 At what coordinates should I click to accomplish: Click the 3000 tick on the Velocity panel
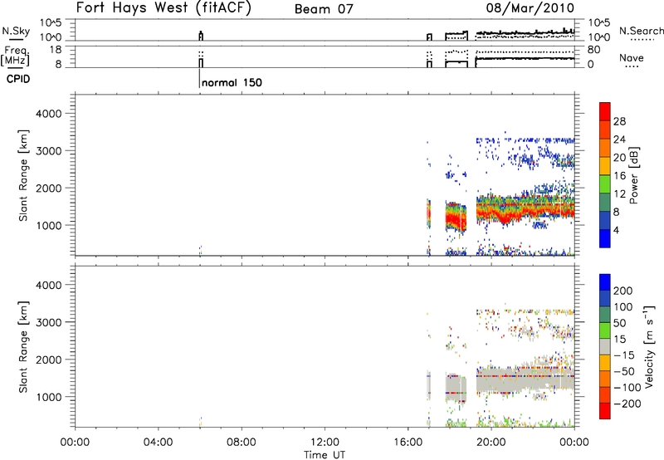tap(49, 322)
